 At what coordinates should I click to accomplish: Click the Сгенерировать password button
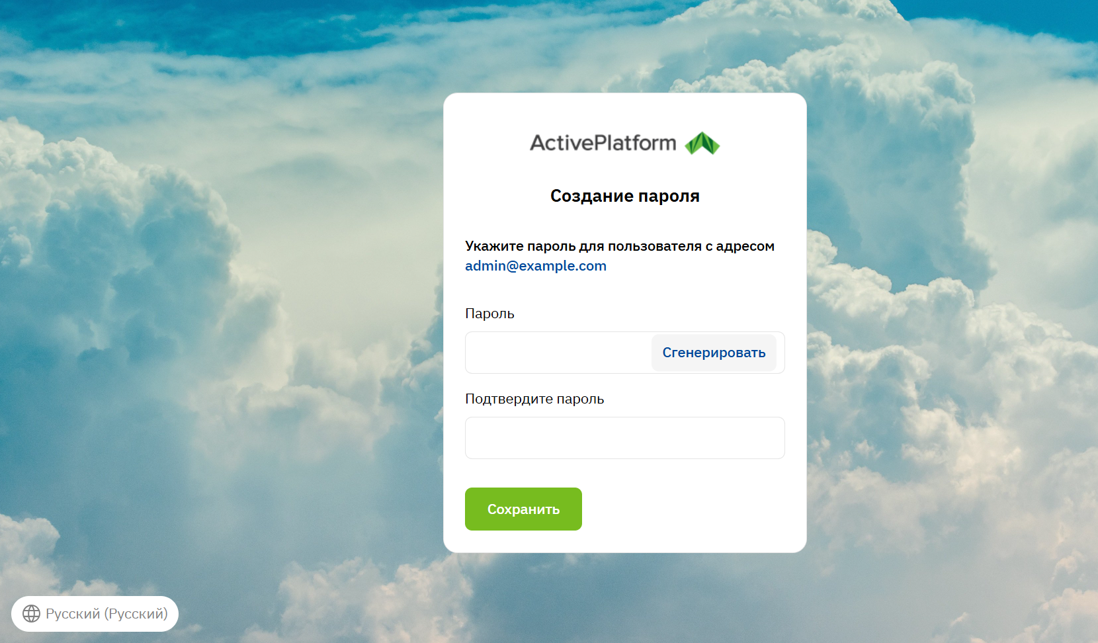pyautogui.click(x=714, y=353)
